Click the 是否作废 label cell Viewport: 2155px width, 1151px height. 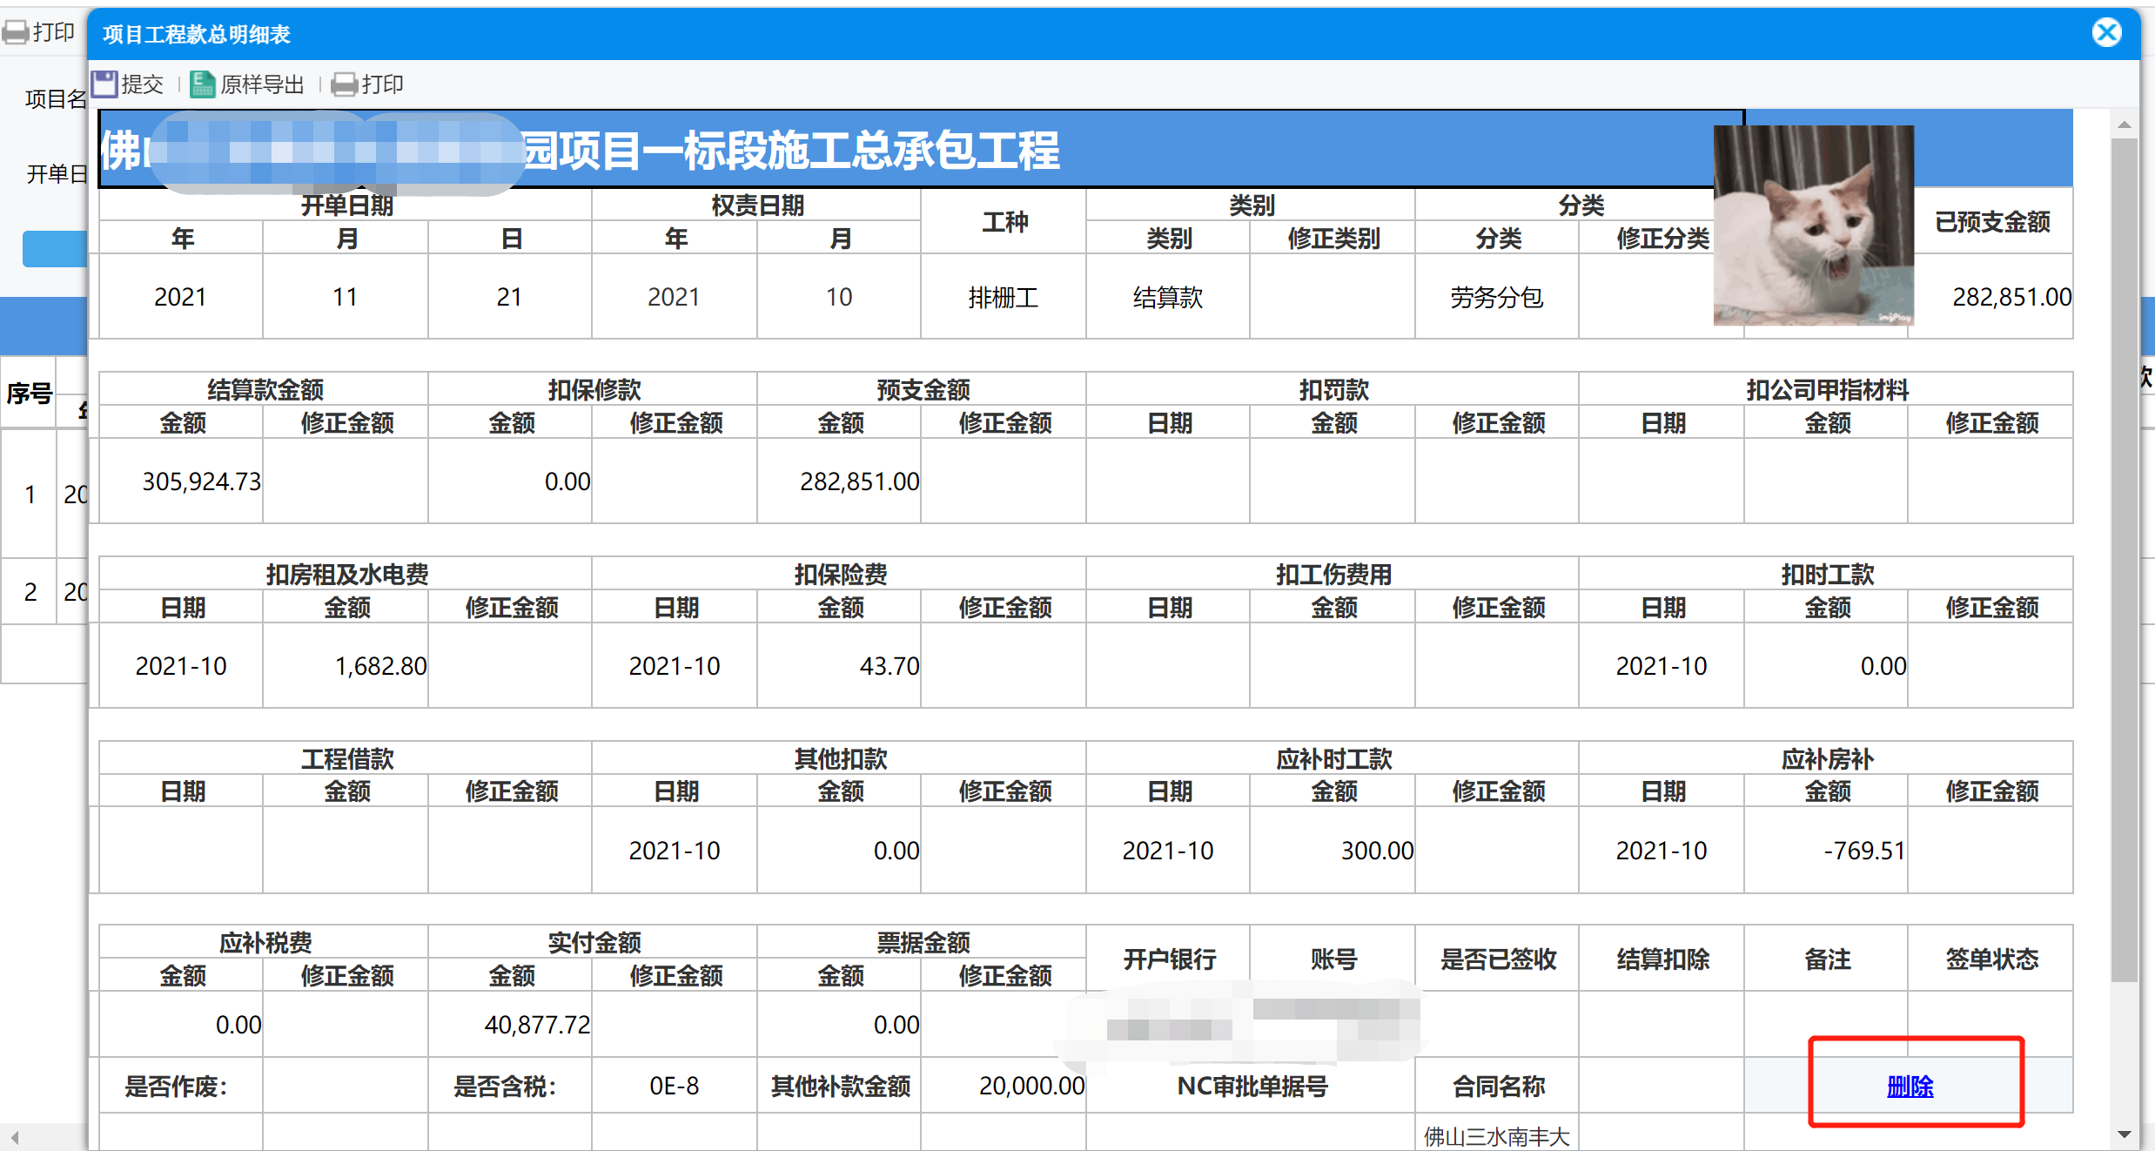click(x=180, y=1086)
